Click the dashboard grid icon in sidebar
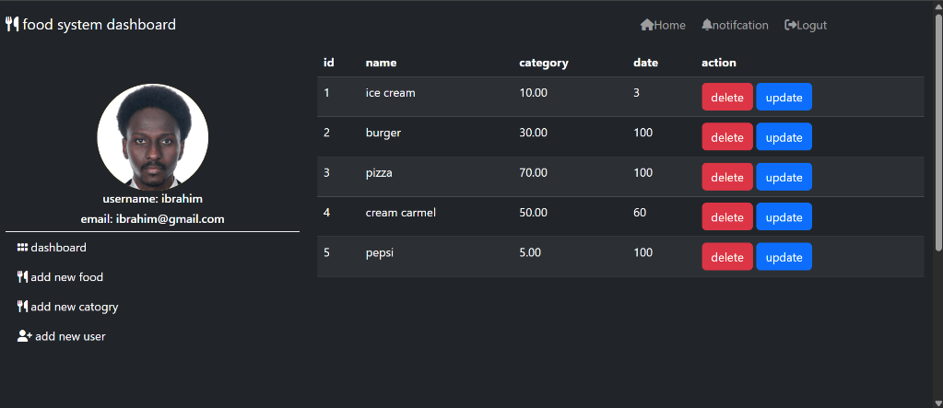Viewport: 943px width, 408px height. point(23,248)
